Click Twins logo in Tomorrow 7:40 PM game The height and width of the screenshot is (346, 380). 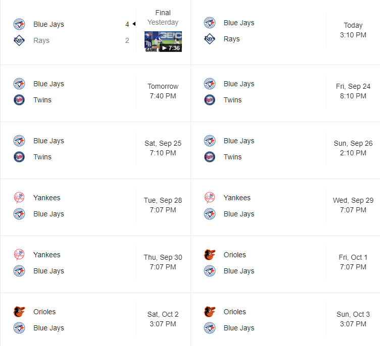pyautogui.click(x=19, y=100)
